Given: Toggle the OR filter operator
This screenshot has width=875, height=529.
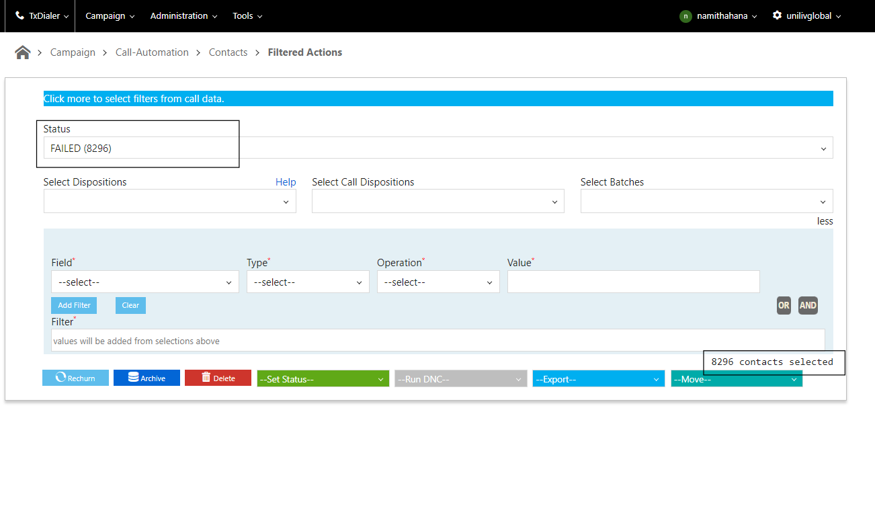Looking at the screenshot, I should tap(784, 305).
